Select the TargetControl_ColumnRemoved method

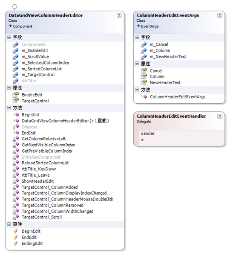click(52, 205)
